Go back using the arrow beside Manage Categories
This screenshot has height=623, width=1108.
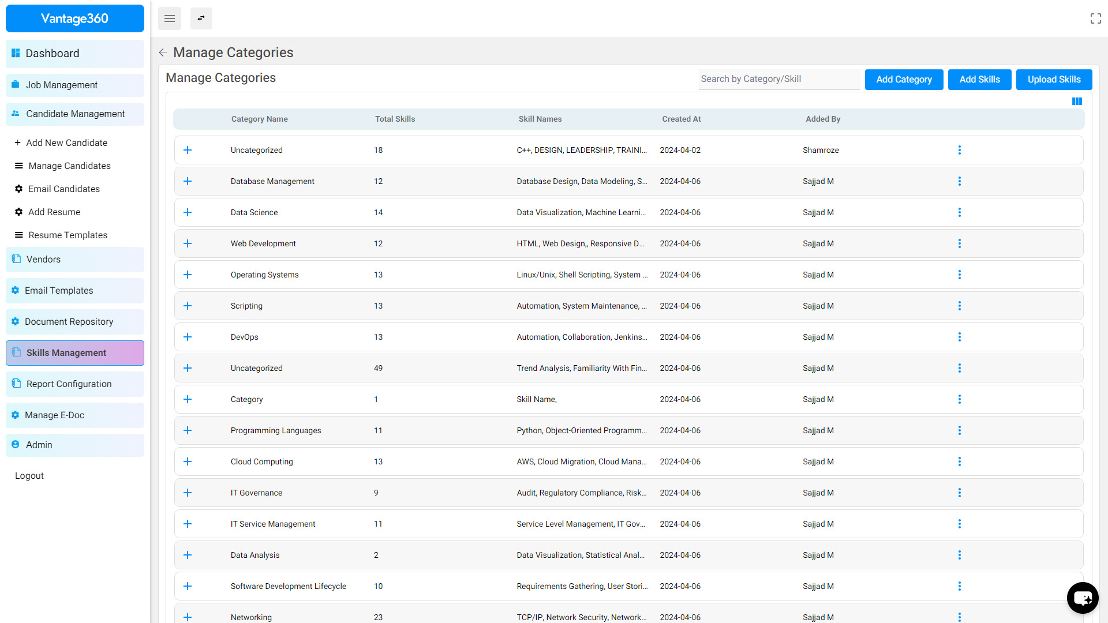(163, 52)
